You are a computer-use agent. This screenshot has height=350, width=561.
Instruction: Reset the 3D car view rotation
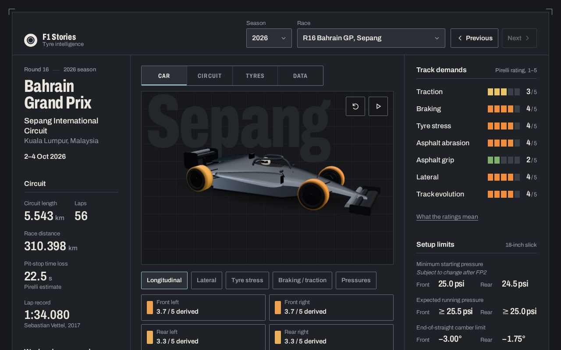(x=355, y=106)
